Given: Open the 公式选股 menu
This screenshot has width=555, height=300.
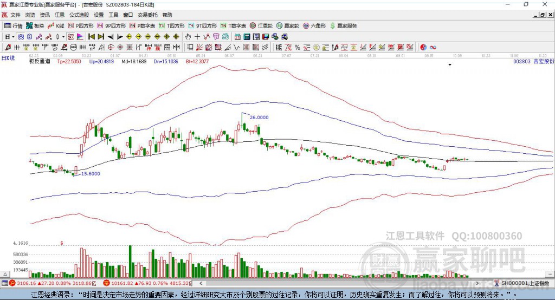Looking at the screenshot, I should point(79,15).
